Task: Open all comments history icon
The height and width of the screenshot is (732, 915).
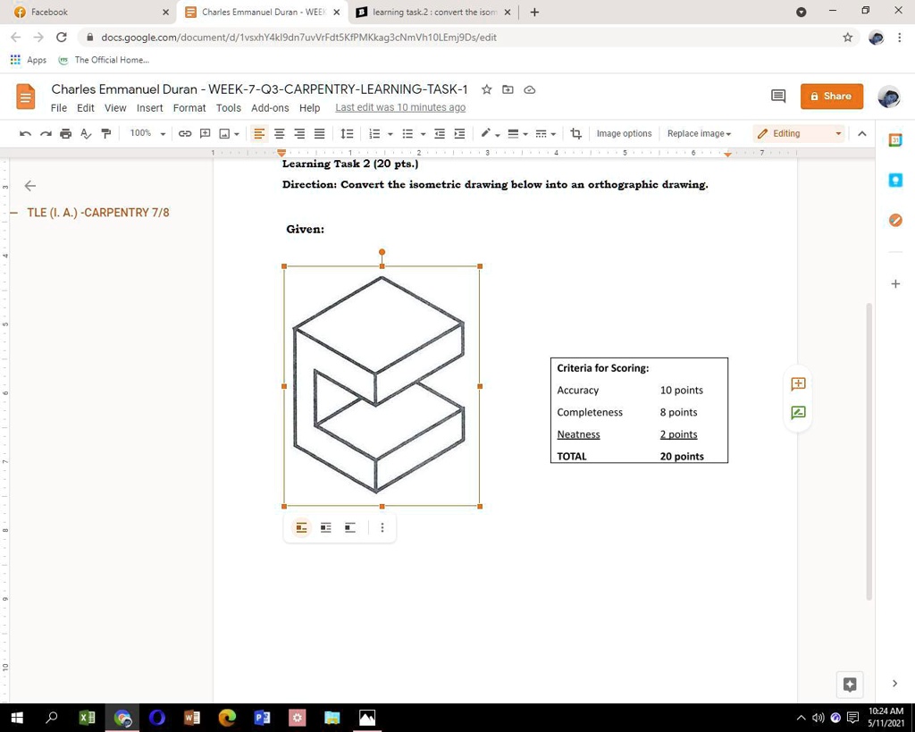Action: [778, 96]
